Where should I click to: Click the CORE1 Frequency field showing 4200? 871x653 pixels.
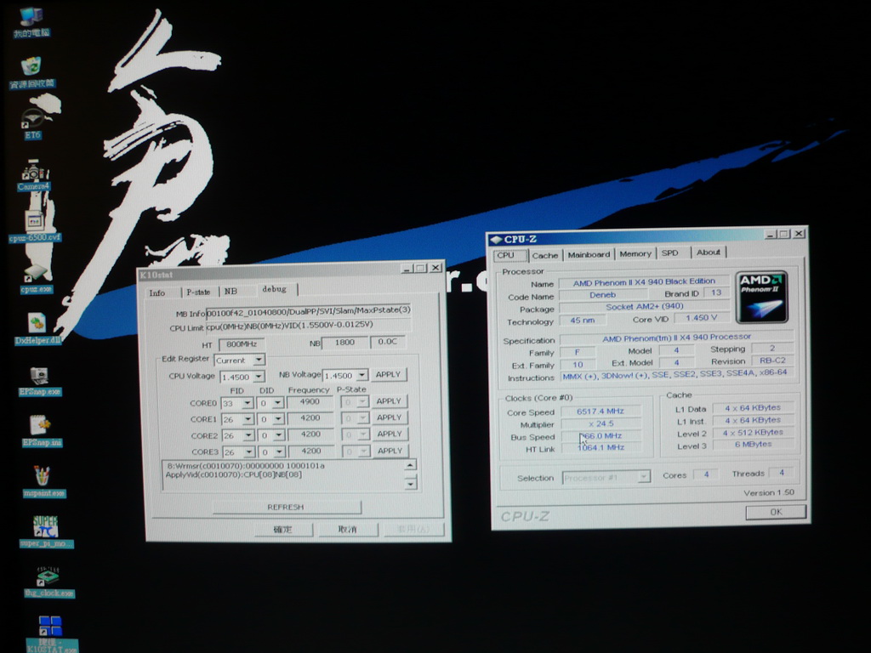310,418
